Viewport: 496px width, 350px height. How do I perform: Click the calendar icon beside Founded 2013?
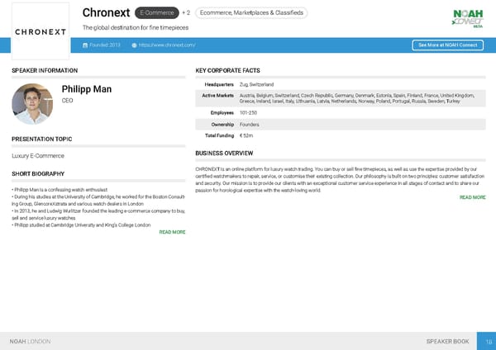85,45
